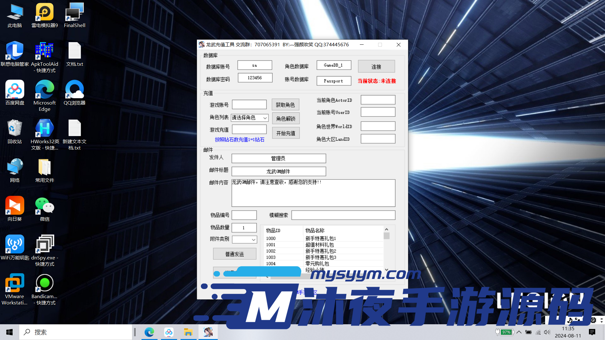This screenshot has width=605, height=340.
Task: Open 微信 WeChat desktop icon
Action: point(44,209)
